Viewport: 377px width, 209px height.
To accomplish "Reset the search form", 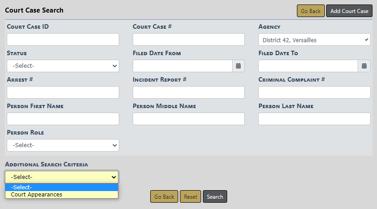I will pyautogui.click(x=190, y=196).
